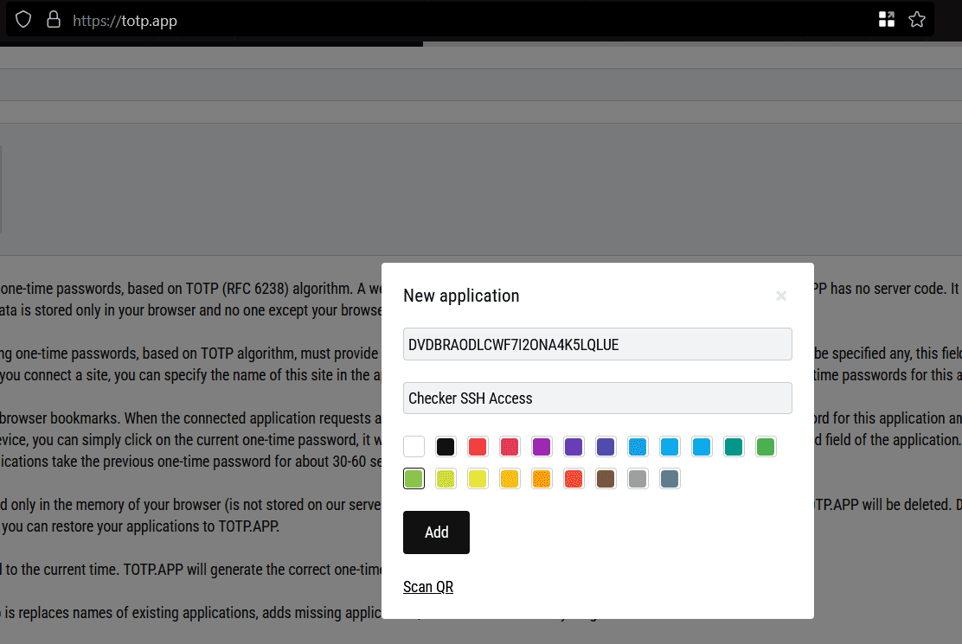Choose the solid yellow color swatch
Viewport: 962px width, 644px height.
pyautogui.click(x=478, y=479)
